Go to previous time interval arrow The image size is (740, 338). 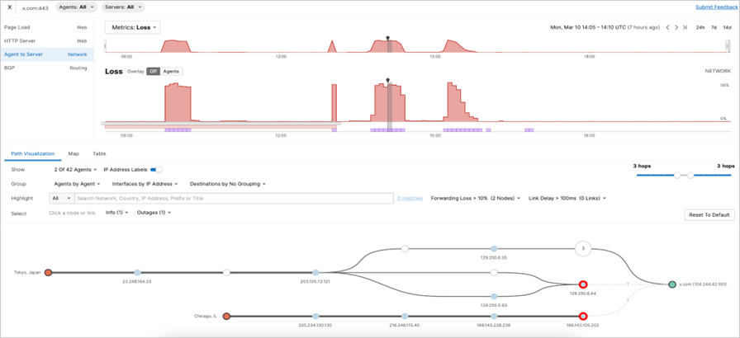[x=667, y=27]
